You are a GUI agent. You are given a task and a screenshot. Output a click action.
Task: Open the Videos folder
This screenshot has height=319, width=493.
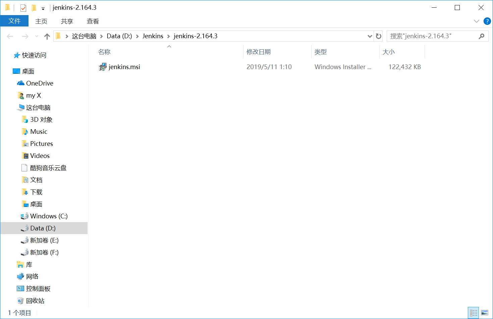[x=40, y=156]
